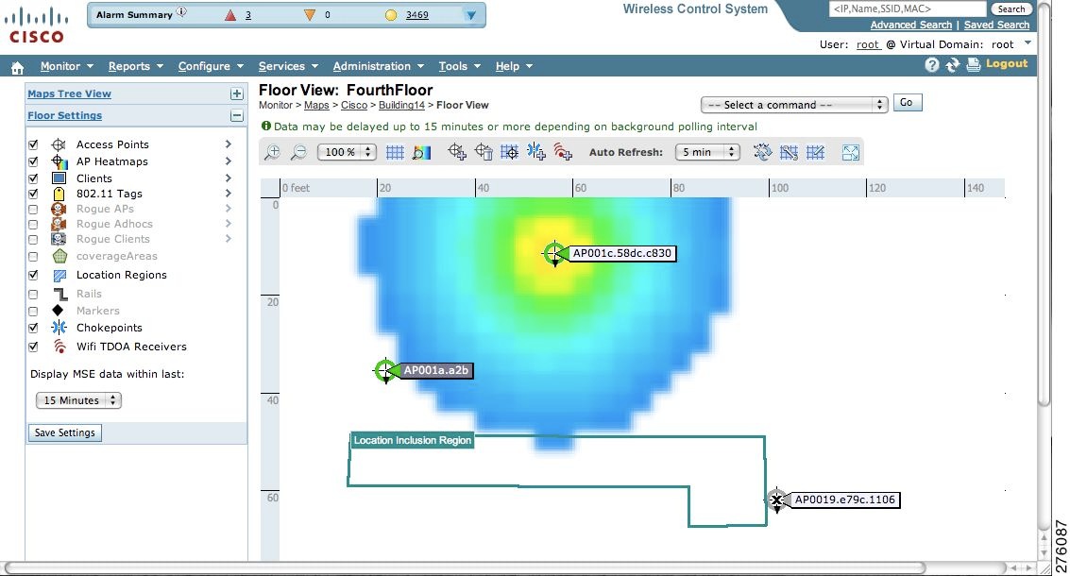Go to the Home page icon
1070x576 pixels.
point(17,67)
